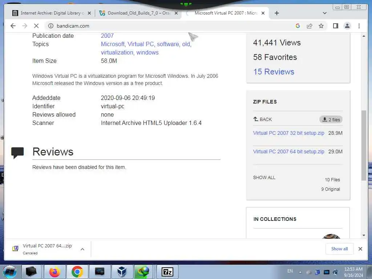Screen dimensions: 372x279
Task: Show hidden system tray icons
Action: [x=300, y=272]
